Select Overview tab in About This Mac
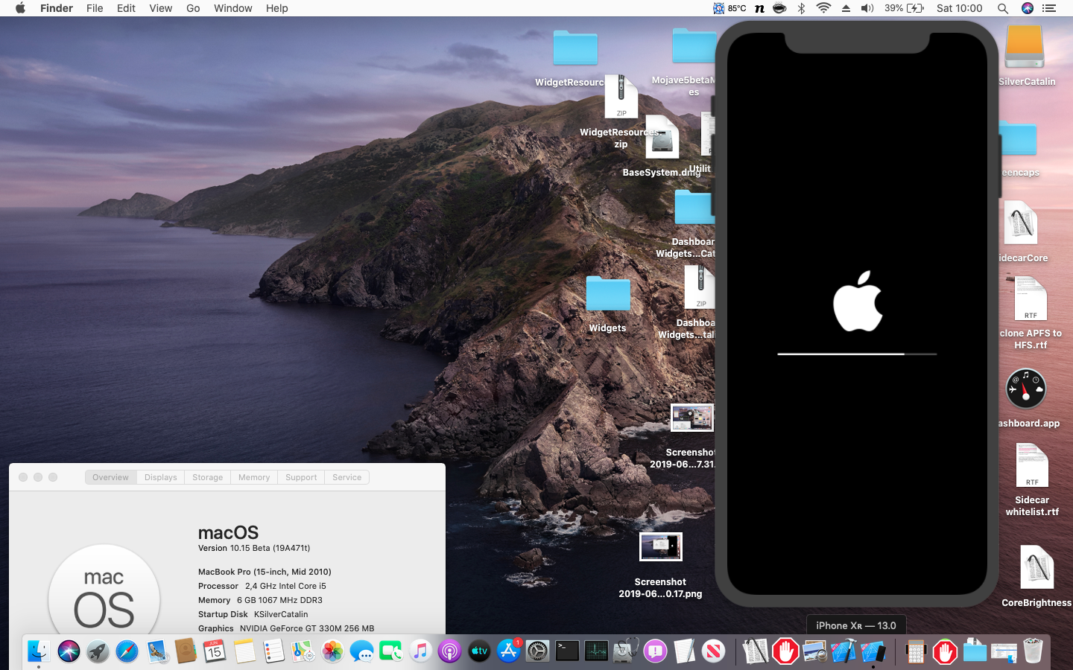 (110, 477)
